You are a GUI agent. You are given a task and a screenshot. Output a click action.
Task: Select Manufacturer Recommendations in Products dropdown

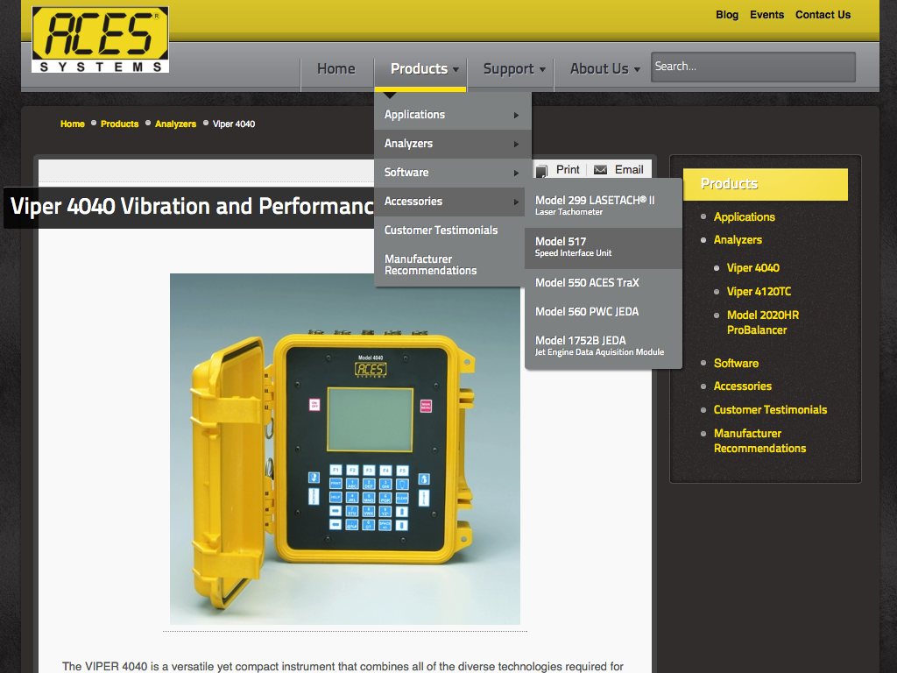tap(449, 265)
